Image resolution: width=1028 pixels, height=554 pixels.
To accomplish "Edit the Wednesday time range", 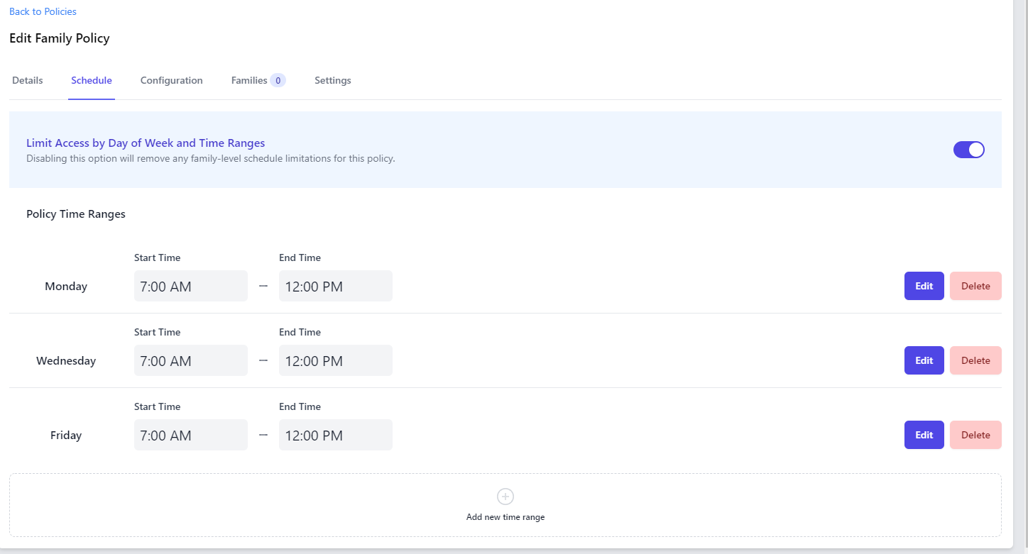I will tap(924, 360).
